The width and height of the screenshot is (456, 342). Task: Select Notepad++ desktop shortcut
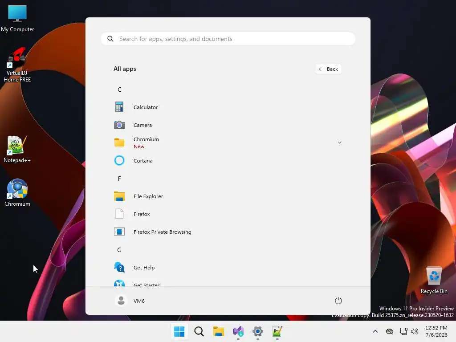point(17,149)
